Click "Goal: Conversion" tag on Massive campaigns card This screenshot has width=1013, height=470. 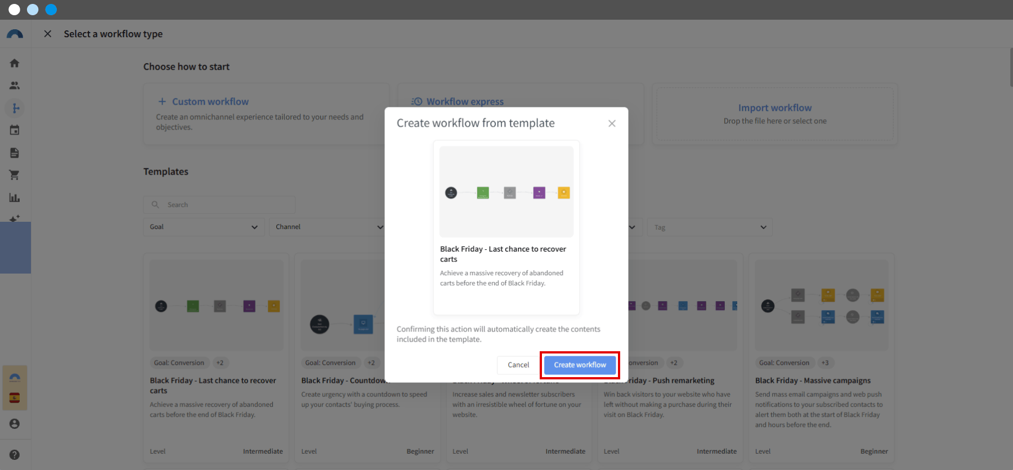pyautogui.click(x=784, y=363)
